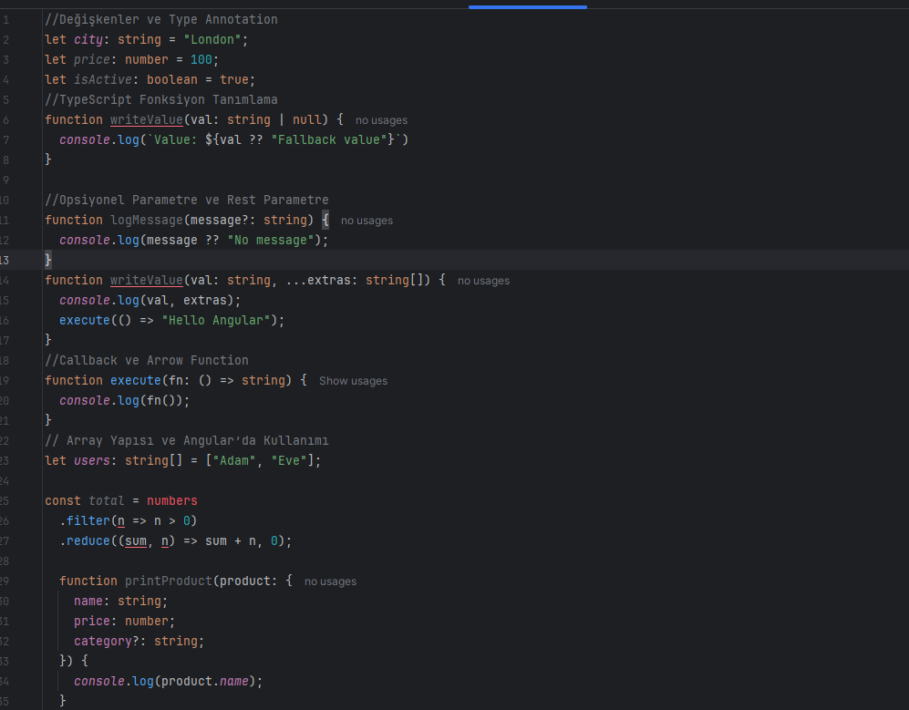Click the Show usages hint for execute
This screenshot has height=710, width=909.
click(353, 380)
